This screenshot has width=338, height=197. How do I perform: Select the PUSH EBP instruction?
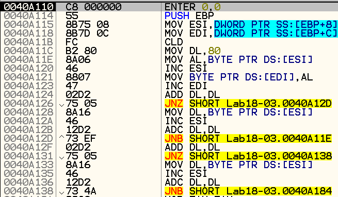coord(189,16)
